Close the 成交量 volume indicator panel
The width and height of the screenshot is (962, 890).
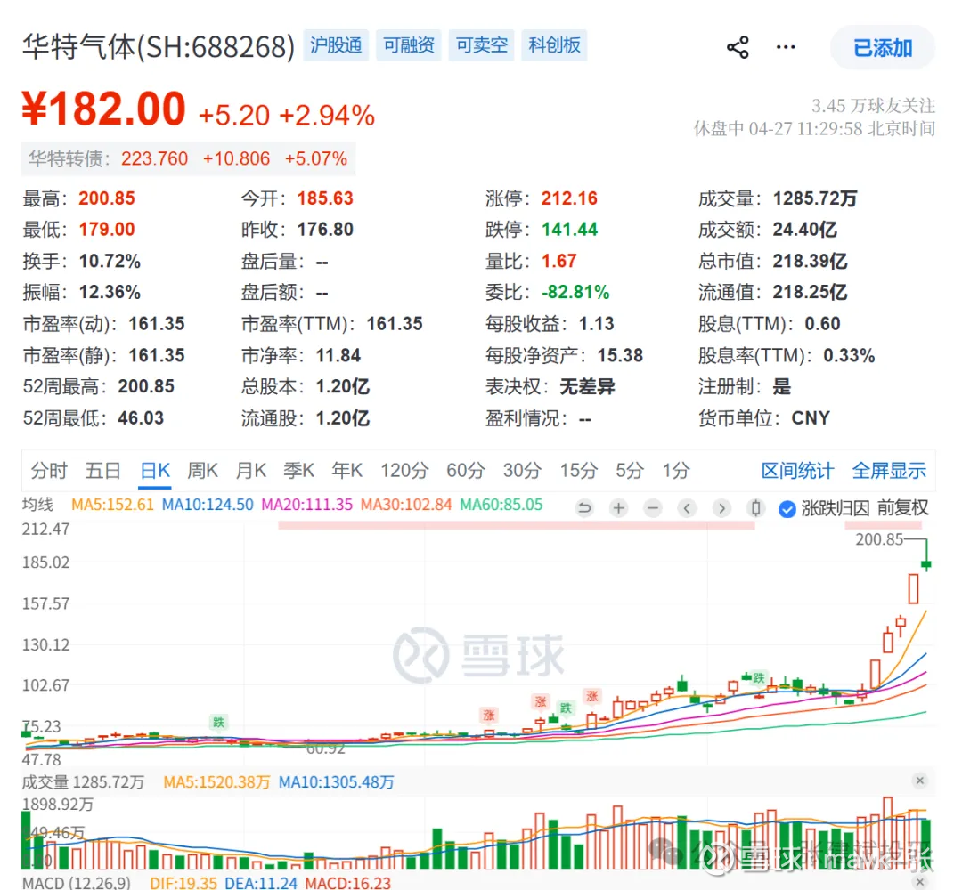[x=919, y=781]
